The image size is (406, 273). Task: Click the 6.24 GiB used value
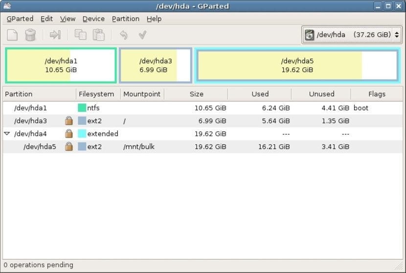[276, 108]
